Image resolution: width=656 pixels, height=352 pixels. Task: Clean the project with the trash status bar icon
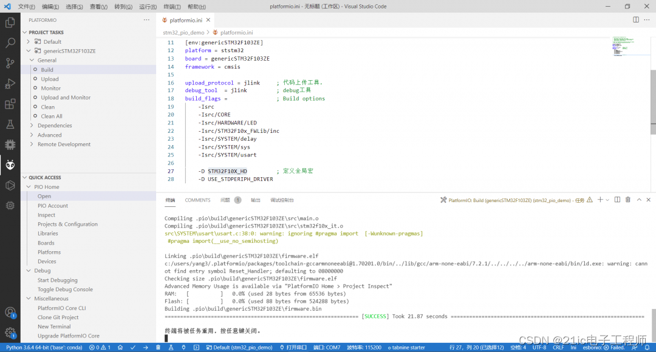pos(158,347)
